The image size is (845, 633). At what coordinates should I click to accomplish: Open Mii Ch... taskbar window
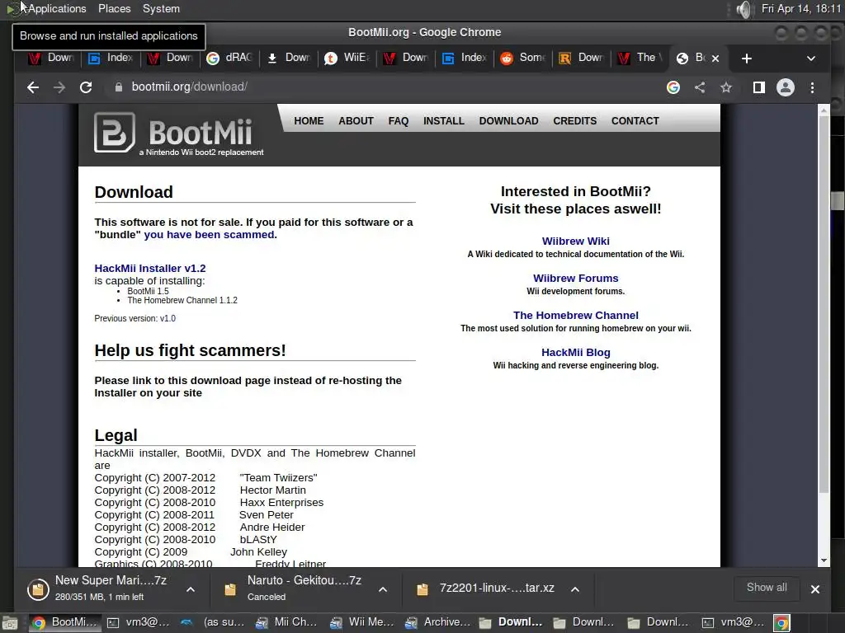tap(286, 623)
